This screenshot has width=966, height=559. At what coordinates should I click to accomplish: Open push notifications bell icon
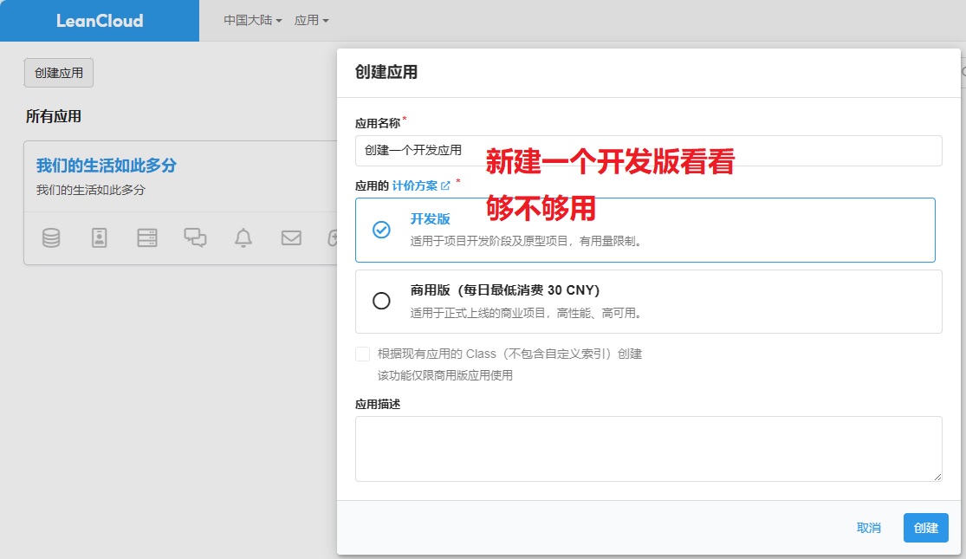point(243,237)
